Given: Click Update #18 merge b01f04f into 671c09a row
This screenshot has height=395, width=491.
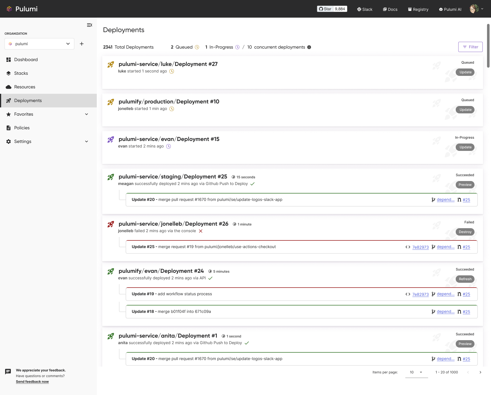Looking at the screenshot, I should tap(302, 312).
